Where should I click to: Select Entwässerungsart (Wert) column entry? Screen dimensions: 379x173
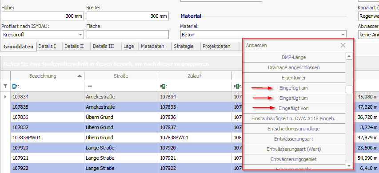pyautogui.click(x=294, y=149)
